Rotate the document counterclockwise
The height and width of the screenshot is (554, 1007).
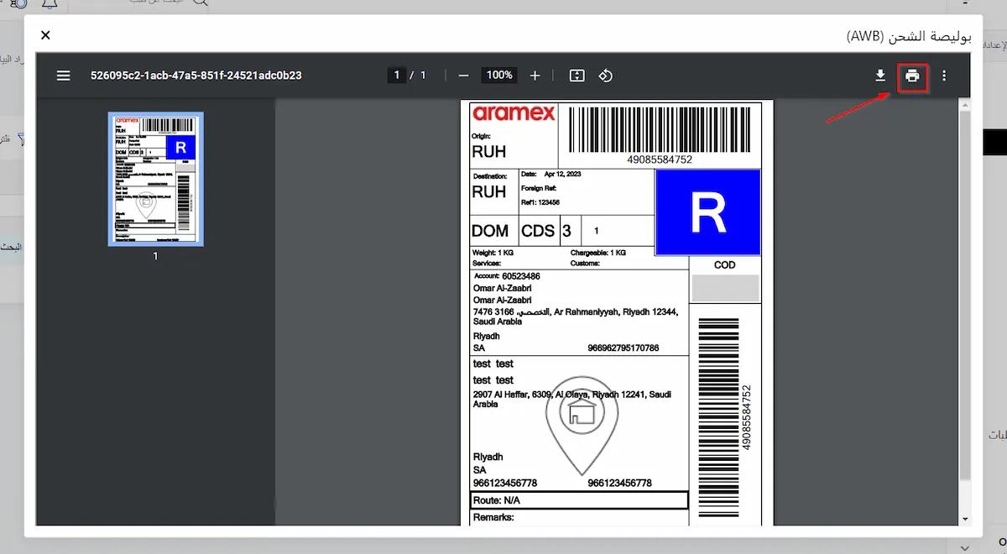(x=605, y=76)
